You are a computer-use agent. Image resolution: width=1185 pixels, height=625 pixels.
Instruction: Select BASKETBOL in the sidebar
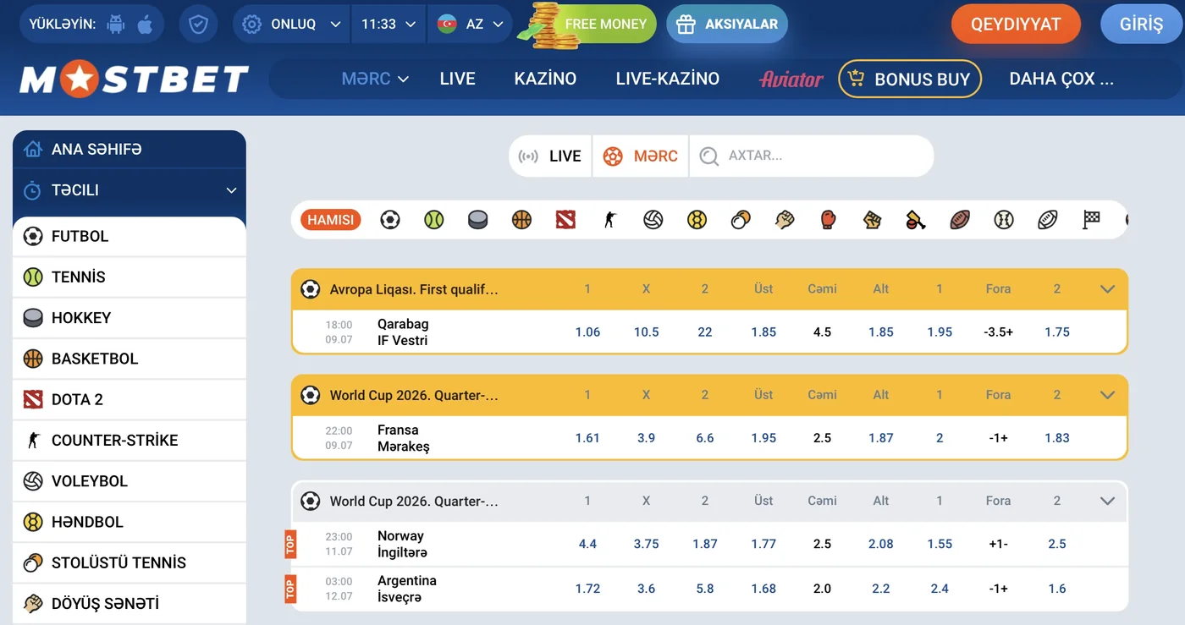coord(130,359)
